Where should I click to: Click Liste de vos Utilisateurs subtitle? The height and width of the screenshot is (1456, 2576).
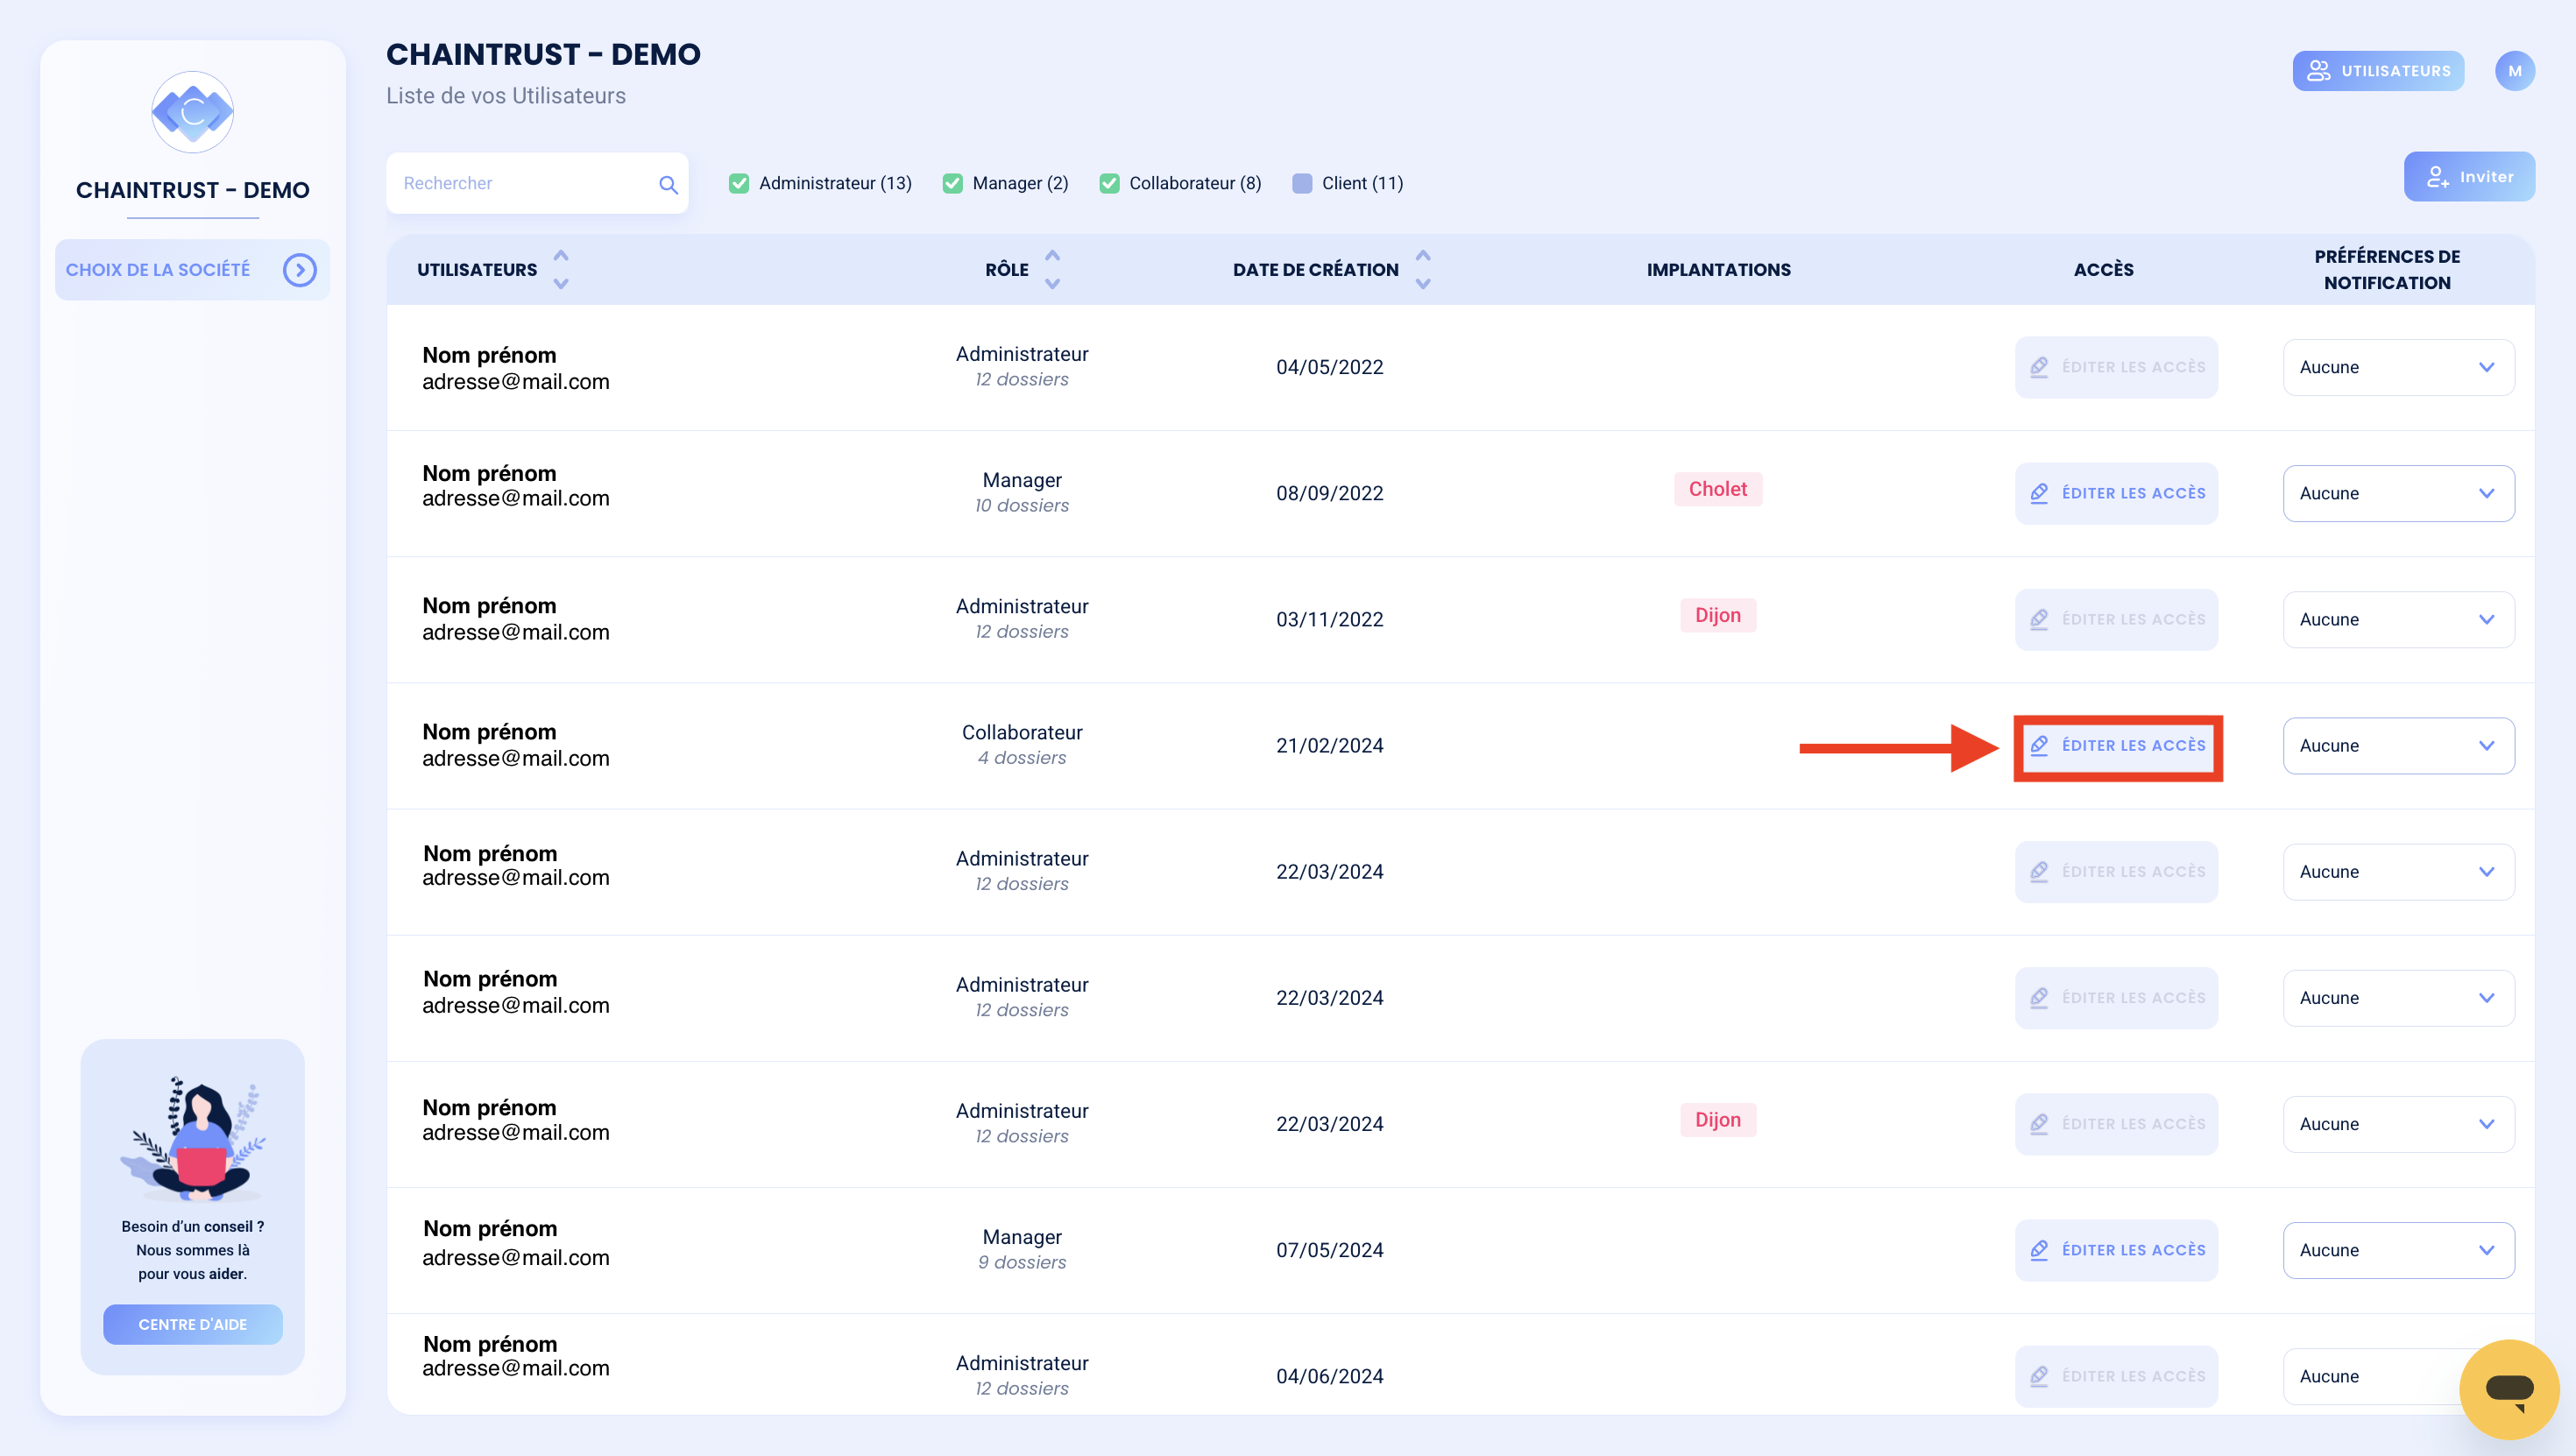point(506,96)
